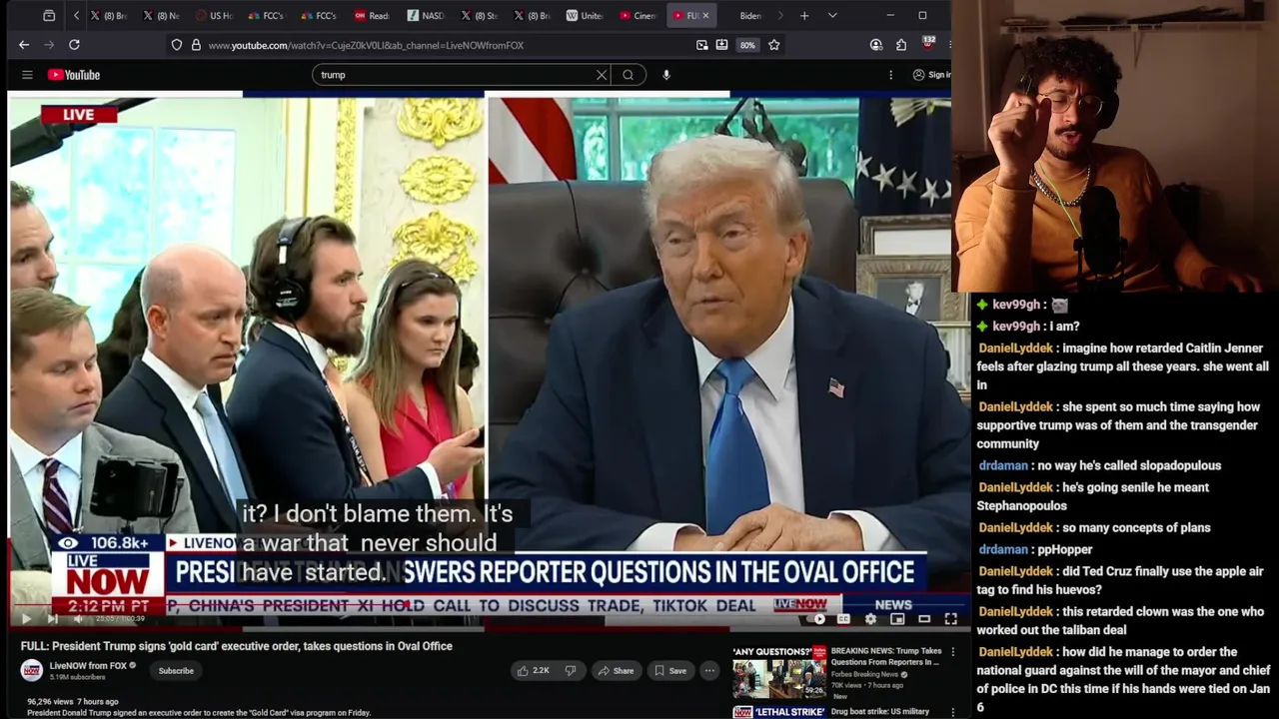The image size is (1279, 719).
Task: Subscribe to LiveNOW from FOX
Action: (176, 671)
